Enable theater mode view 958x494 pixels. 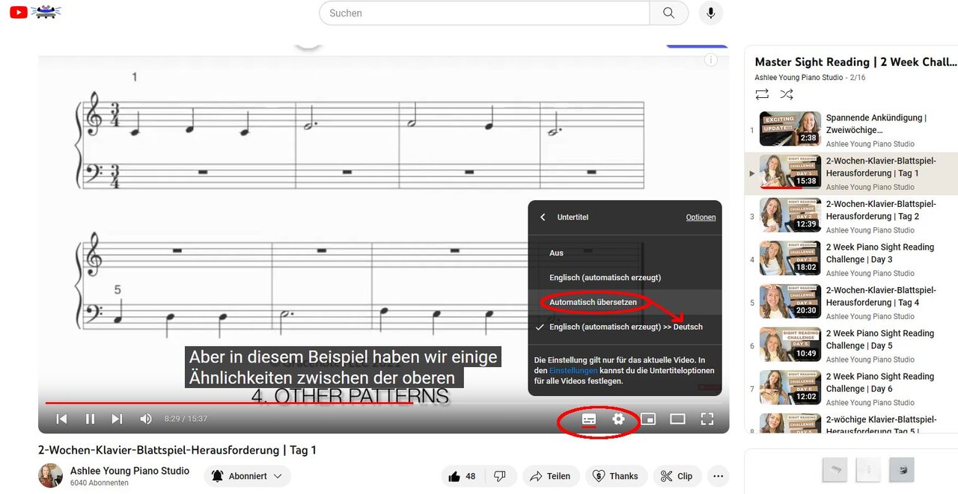click(677, 419)
